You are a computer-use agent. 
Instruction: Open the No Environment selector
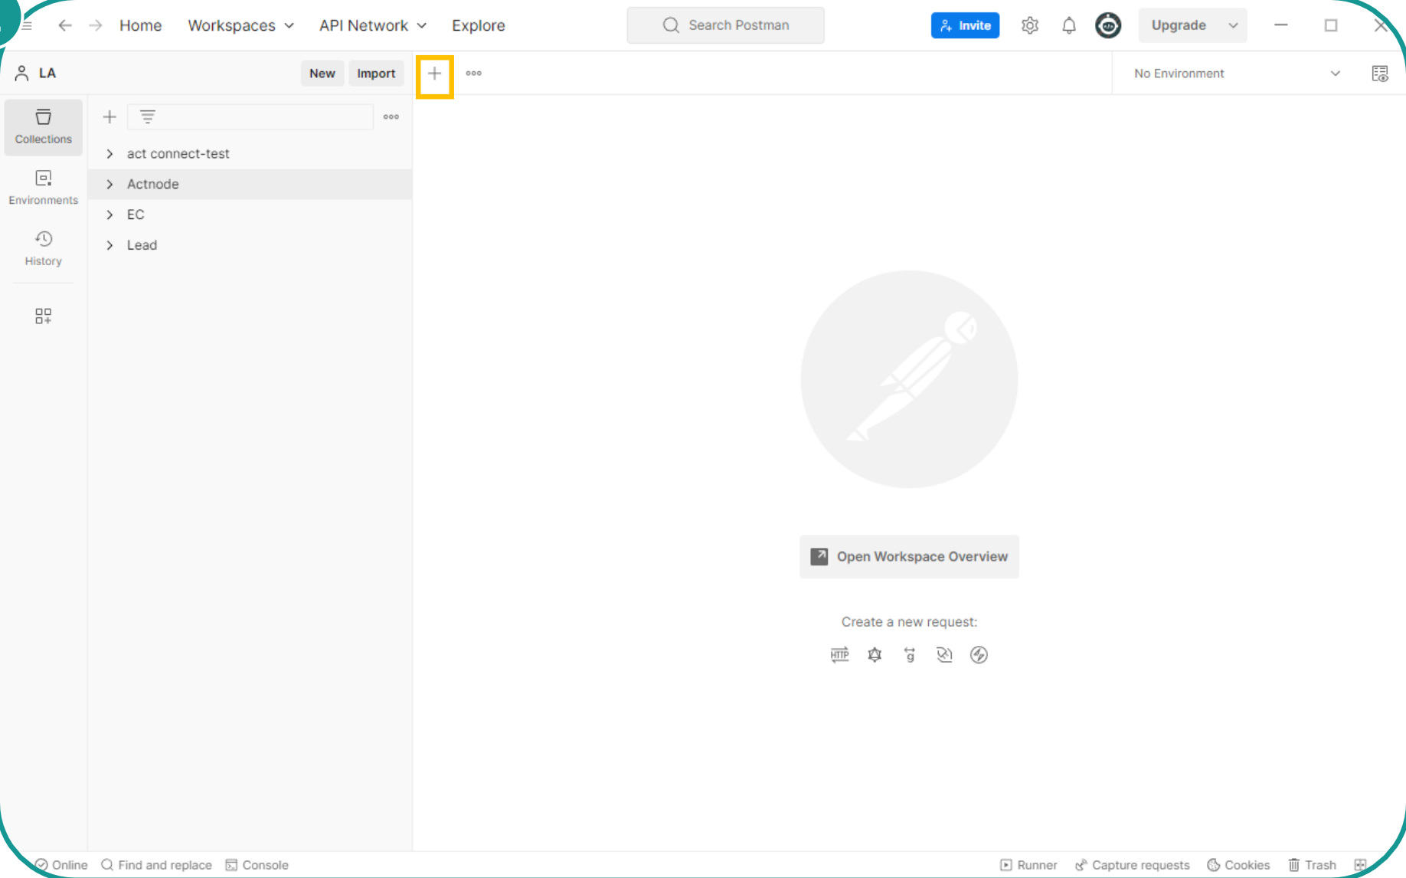[x=1237, y=74]
